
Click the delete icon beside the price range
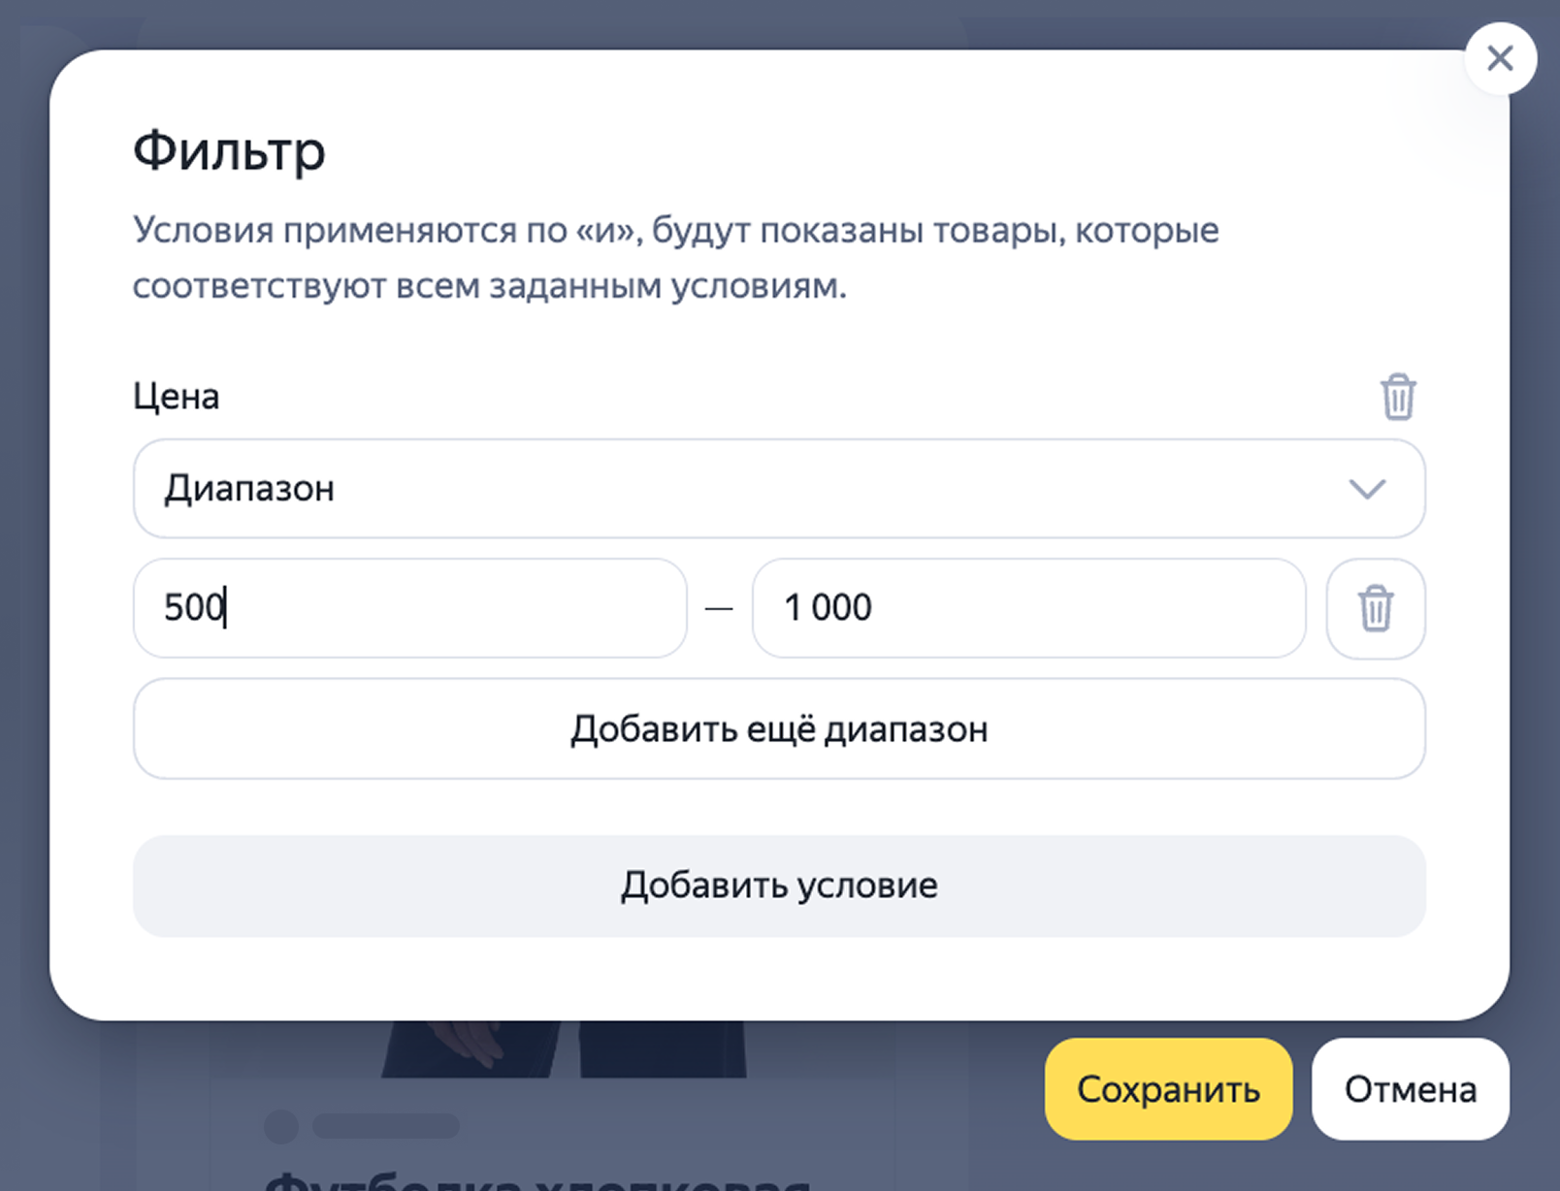coord(1375,608)
